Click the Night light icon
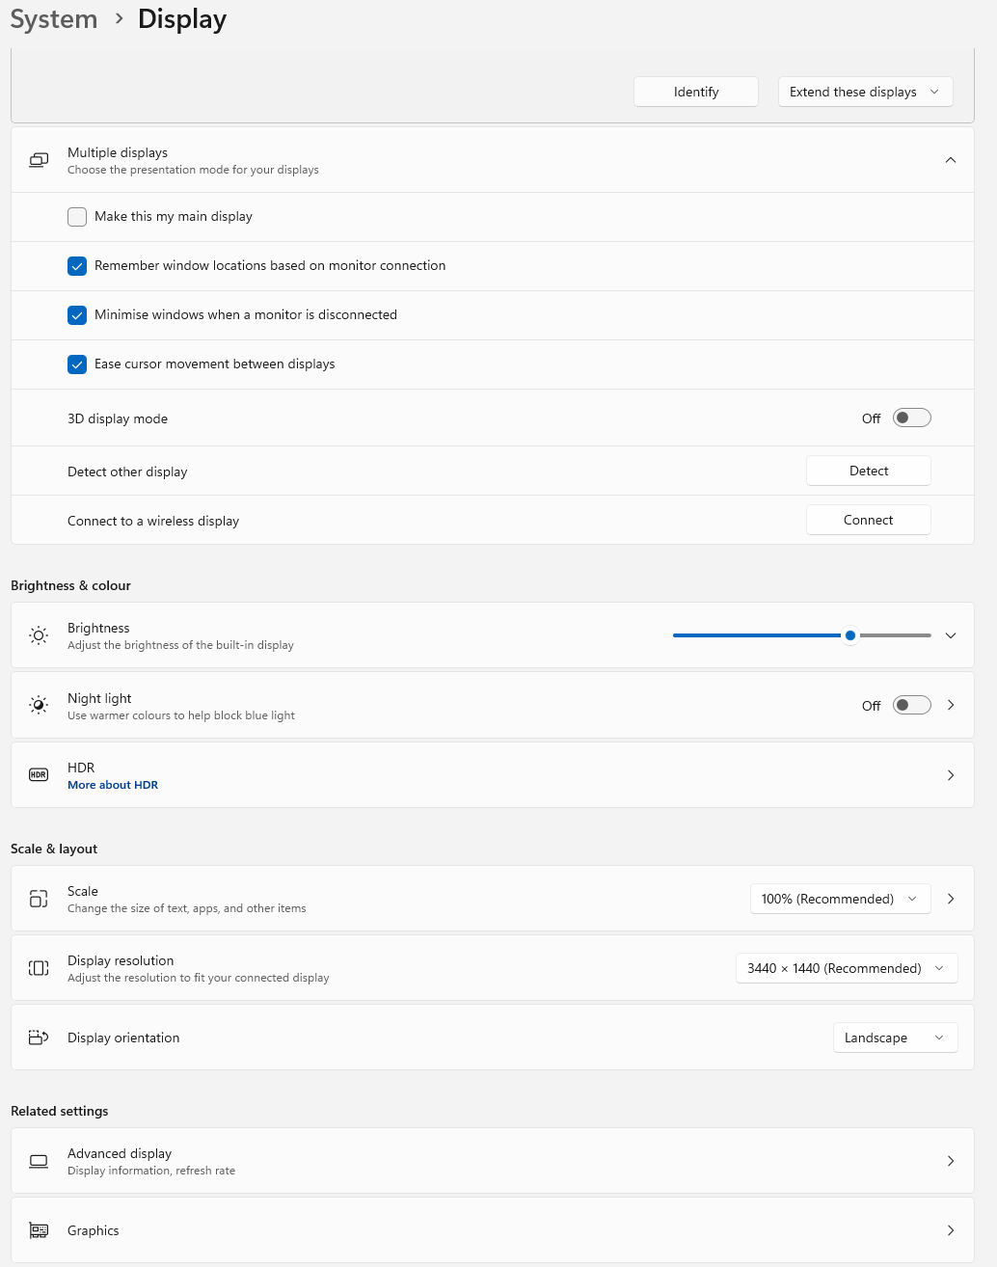 click(39, 705)
